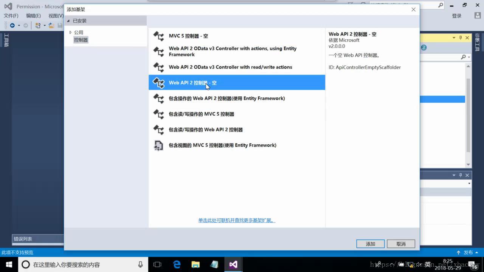Open the navigate backward dropdown arrow
Screen dimensions: 484x272
coord(19,25)
